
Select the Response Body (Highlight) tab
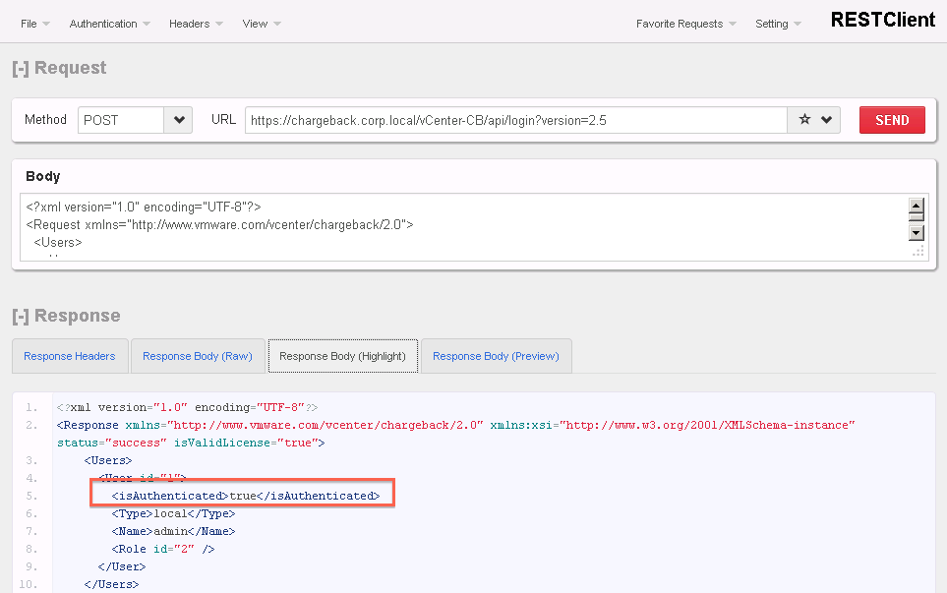tap(342, 356)
